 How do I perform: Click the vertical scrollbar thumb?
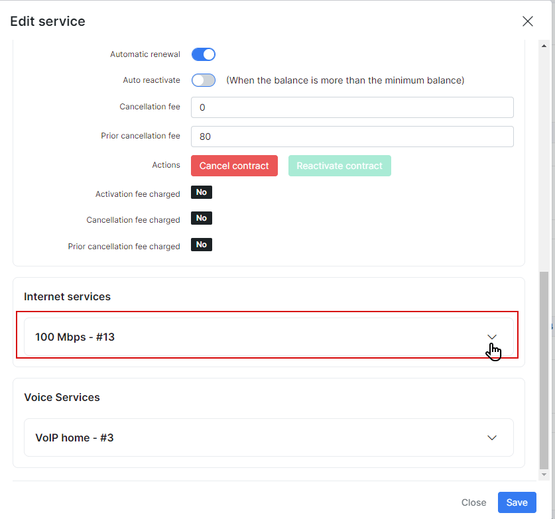click(544, 370)
